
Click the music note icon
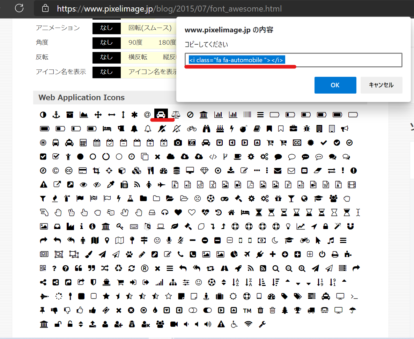pyautogui.click(x=331, y=240)
